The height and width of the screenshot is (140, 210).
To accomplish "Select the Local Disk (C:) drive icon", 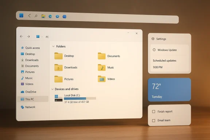I will (x=59, y=98).
